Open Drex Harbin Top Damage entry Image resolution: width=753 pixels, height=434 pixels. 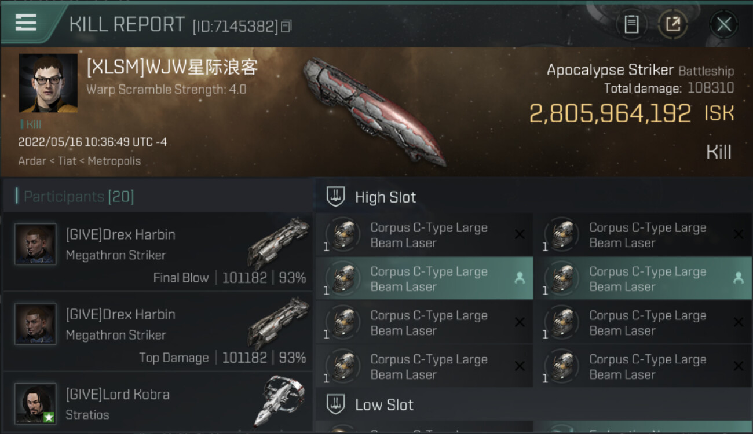tap(158, 332)
